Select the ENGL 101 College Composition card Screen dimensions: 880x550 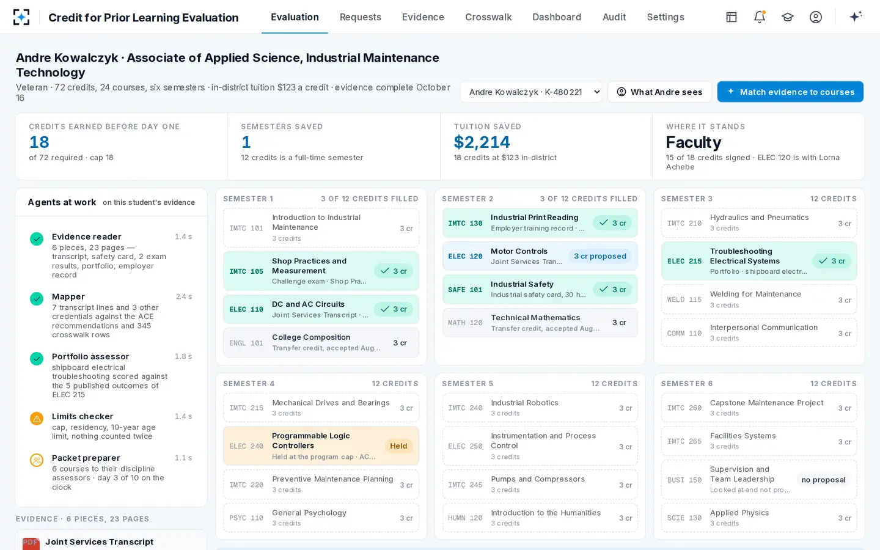pyautogui.click(x=321, y=342)
